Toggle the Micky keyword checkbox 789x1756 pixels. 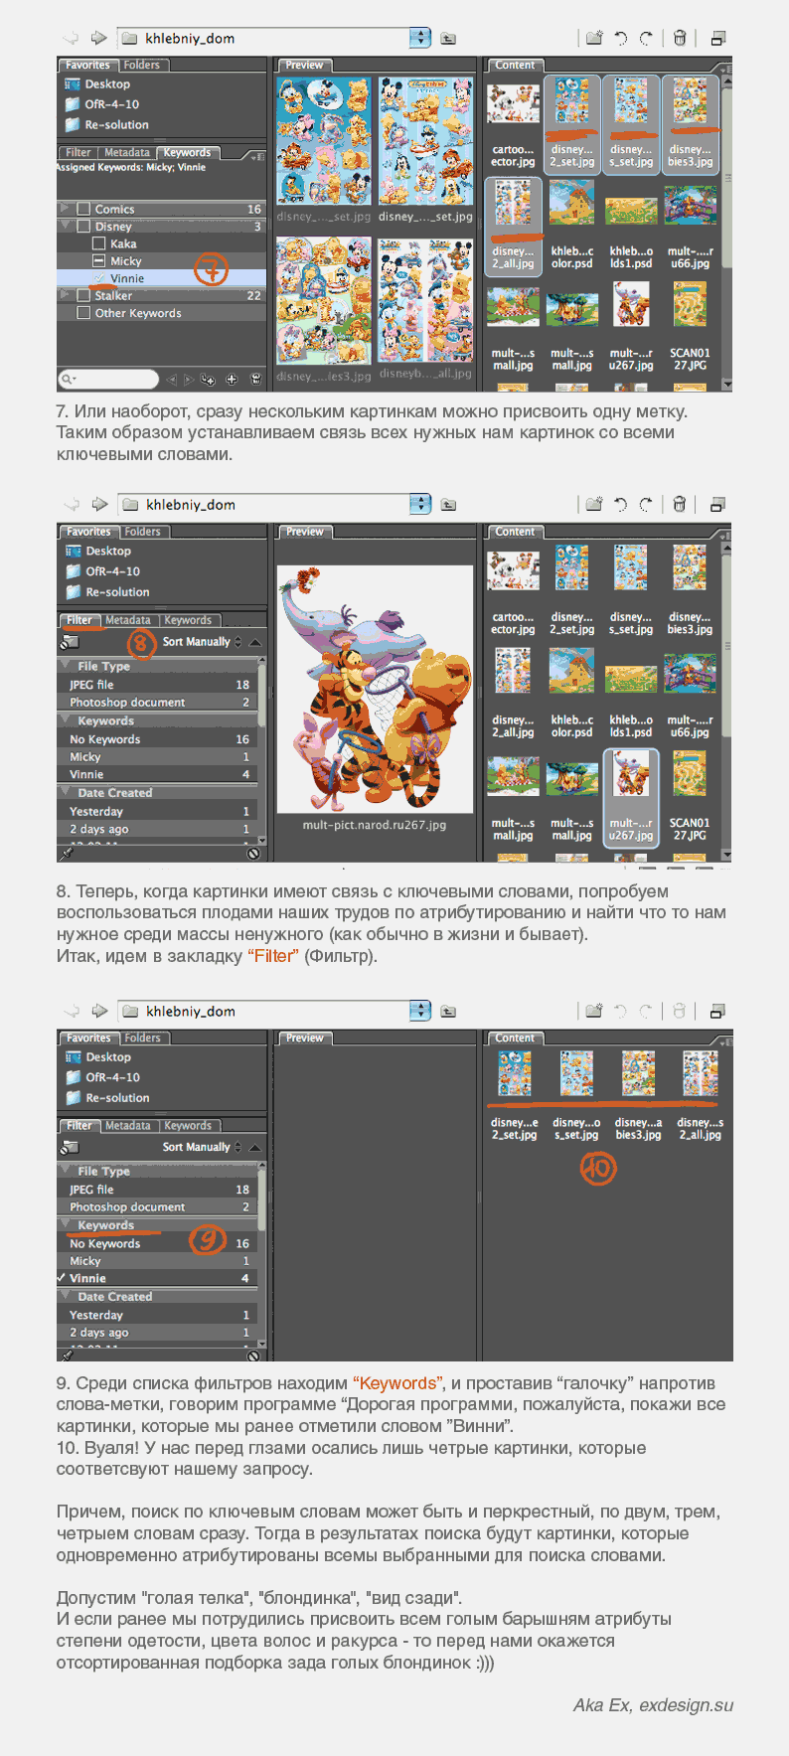98,260
